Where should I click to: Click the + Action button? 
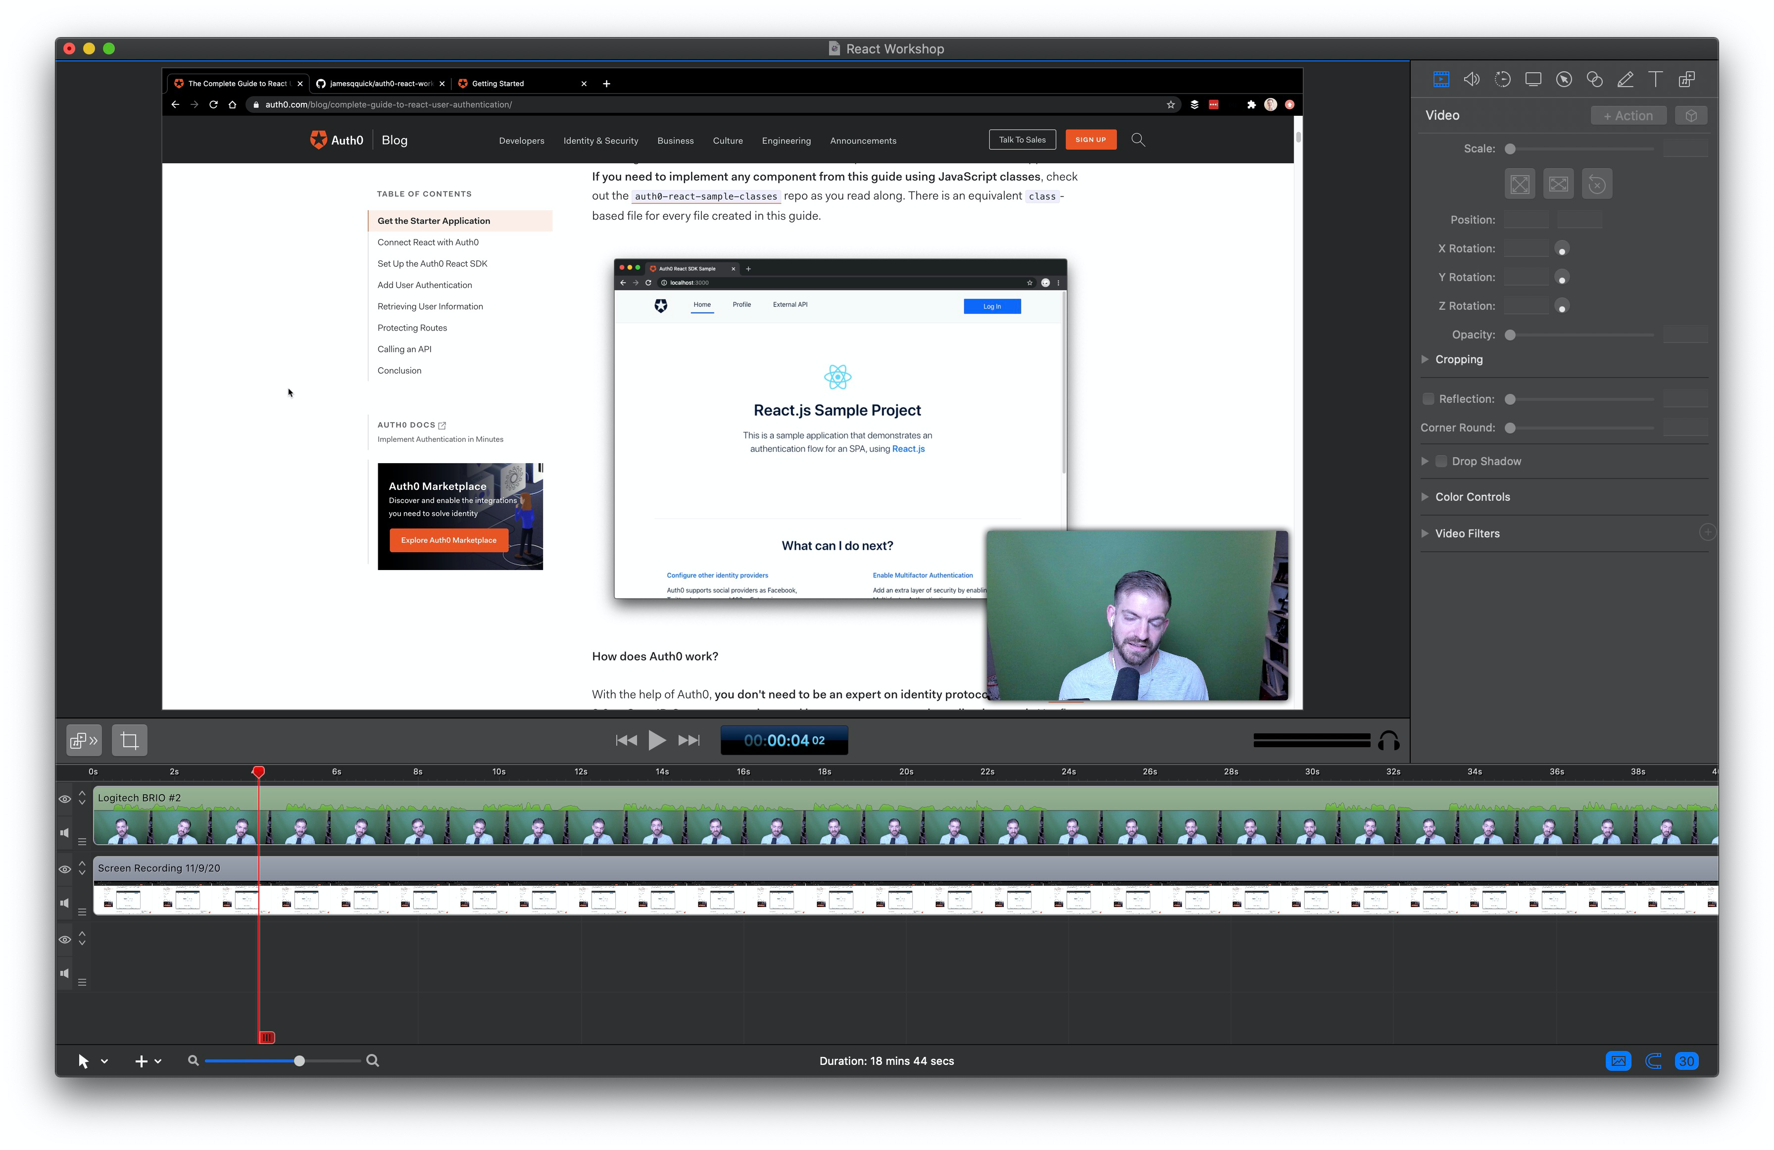[x=1628, y=115]
